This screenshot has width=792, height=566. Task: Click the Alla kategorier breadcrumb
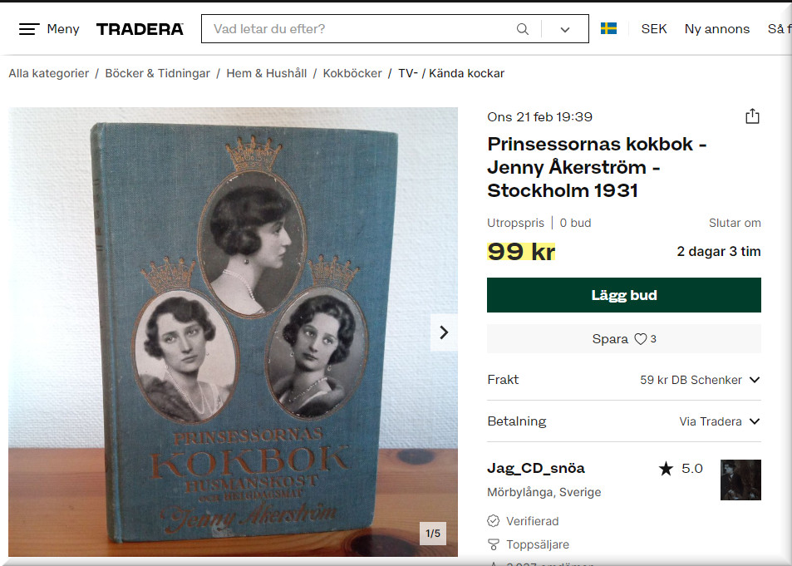[x=48, y=73]
